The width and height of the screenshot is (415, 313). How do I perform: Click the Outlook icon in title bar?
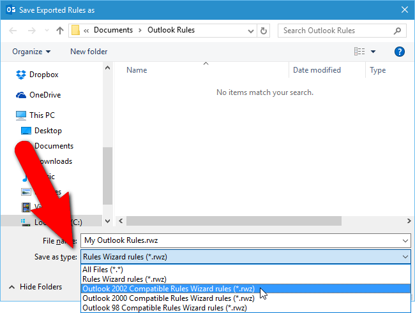(11, 10)
